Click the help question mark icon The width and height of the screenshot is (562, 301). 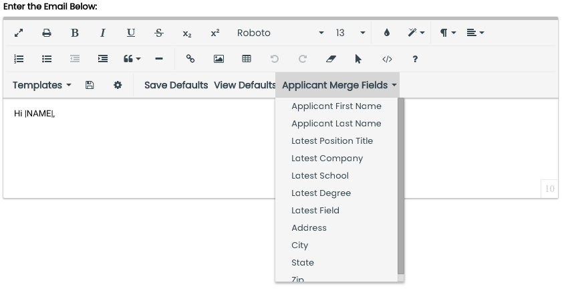415,59
